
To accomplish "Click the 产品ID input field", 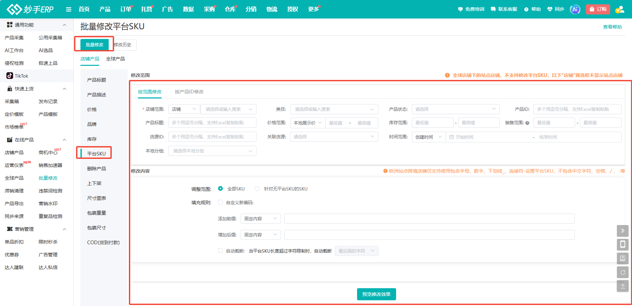I will tap(577, 109).
